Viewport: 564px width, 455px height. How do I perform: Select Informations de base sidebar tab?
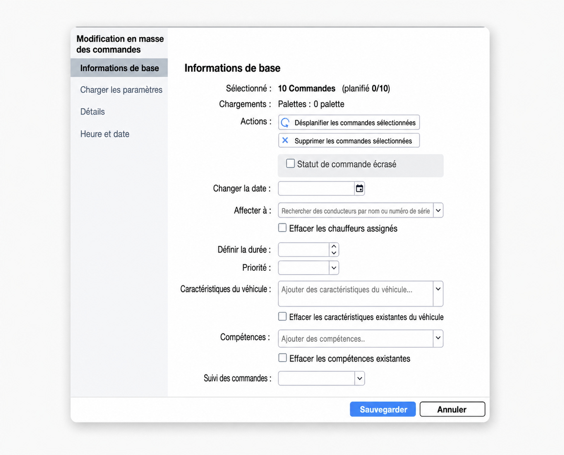(x=119, y=68)
